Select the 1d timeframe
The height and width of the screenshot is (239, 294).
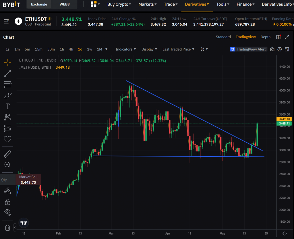(80, 49)
